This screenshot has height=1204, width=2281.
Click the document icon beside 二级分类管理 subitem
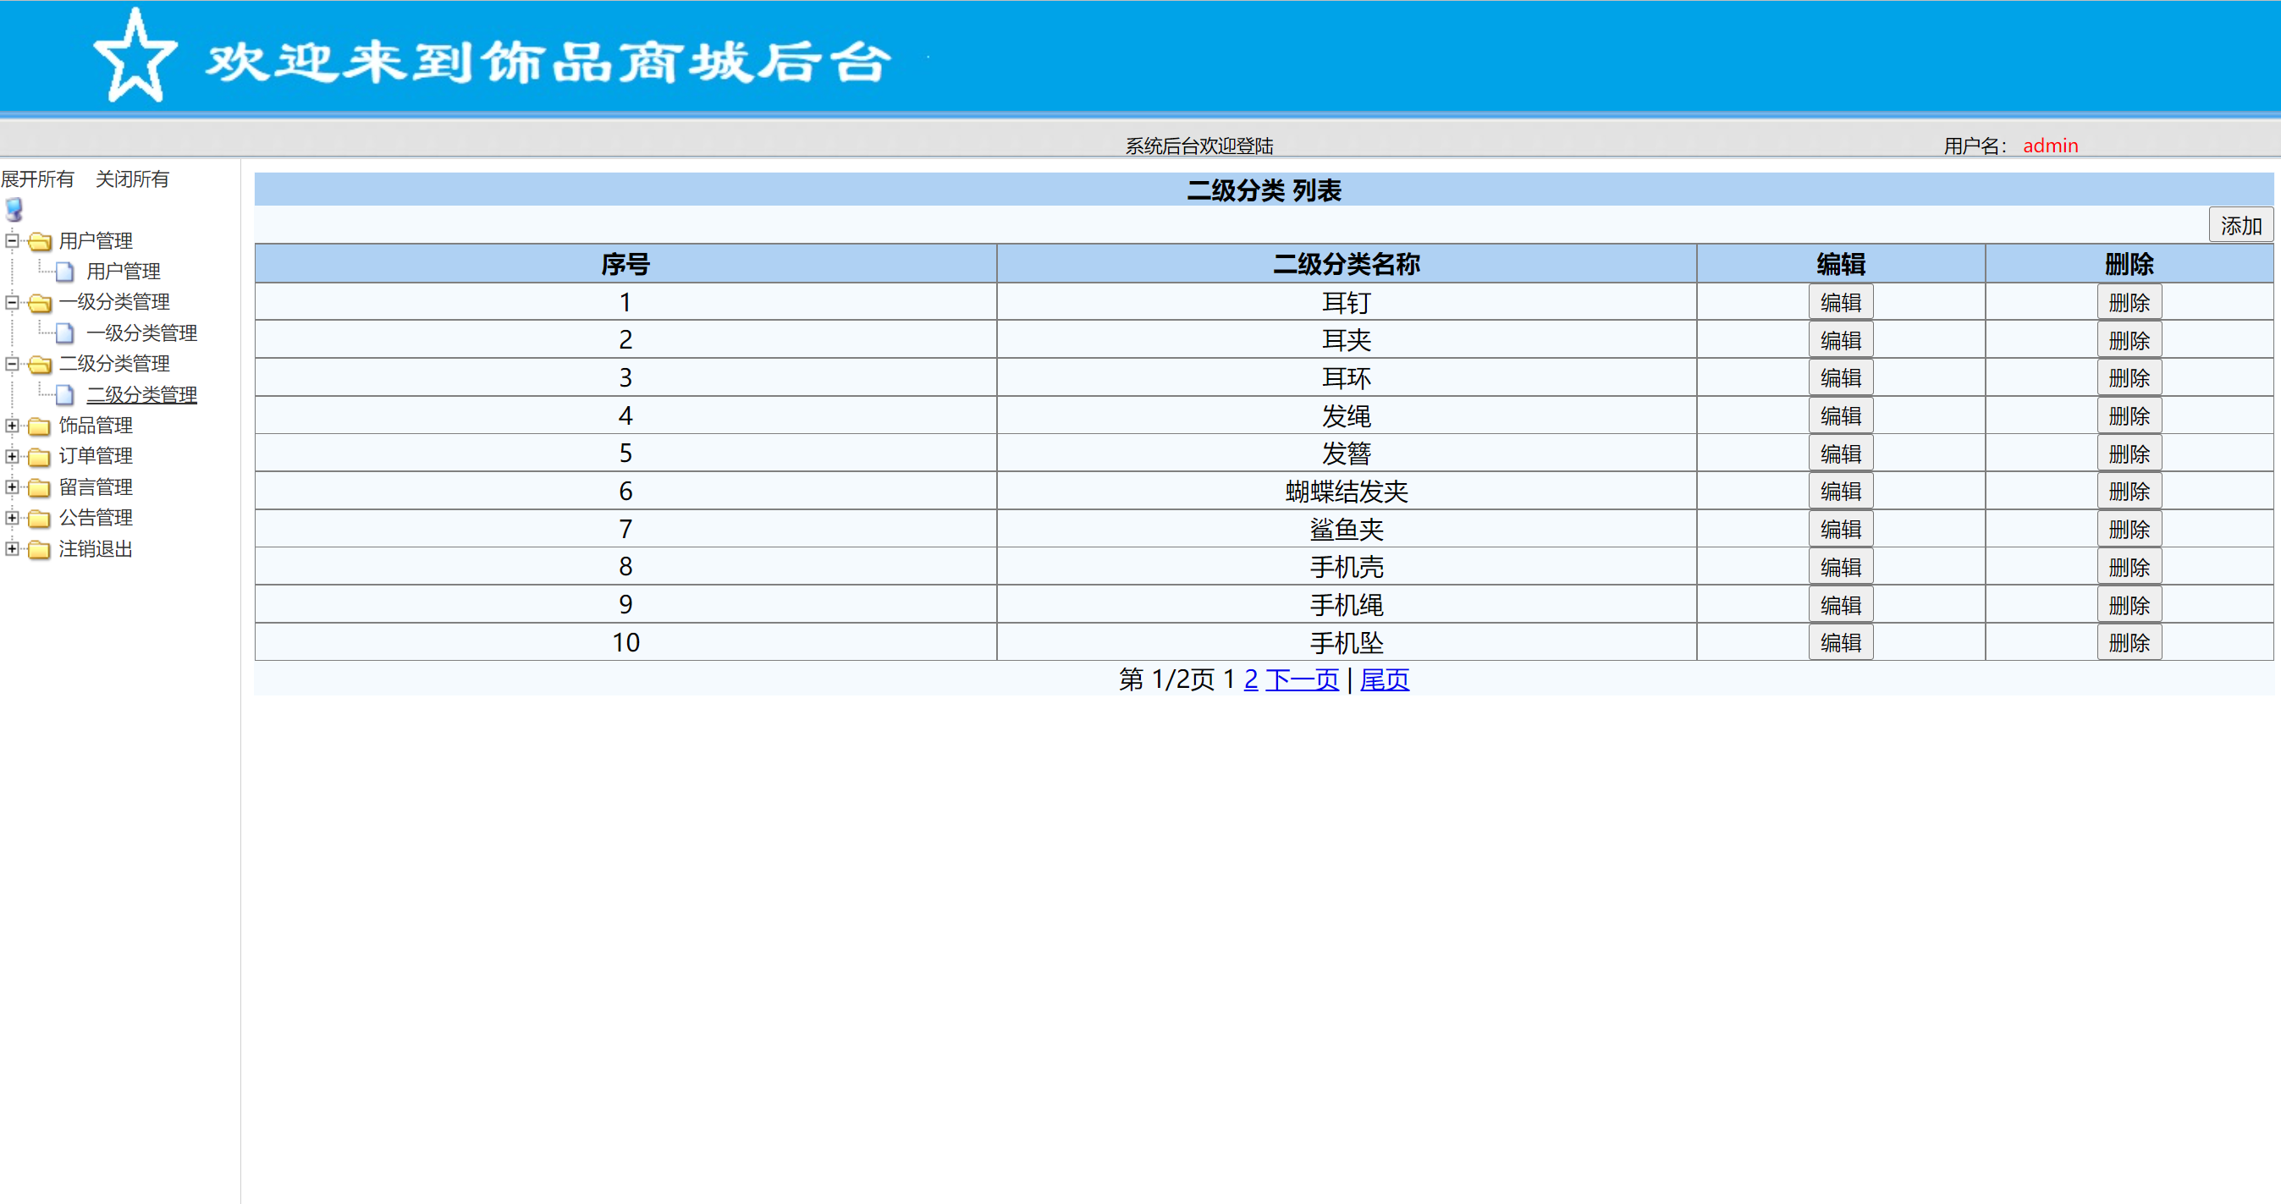coord(64,395)
